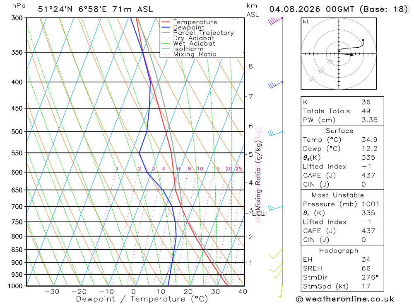Screen dimensions: 414x304
Task: Click the hodograph kt unit label
Action: coord(306,22)
